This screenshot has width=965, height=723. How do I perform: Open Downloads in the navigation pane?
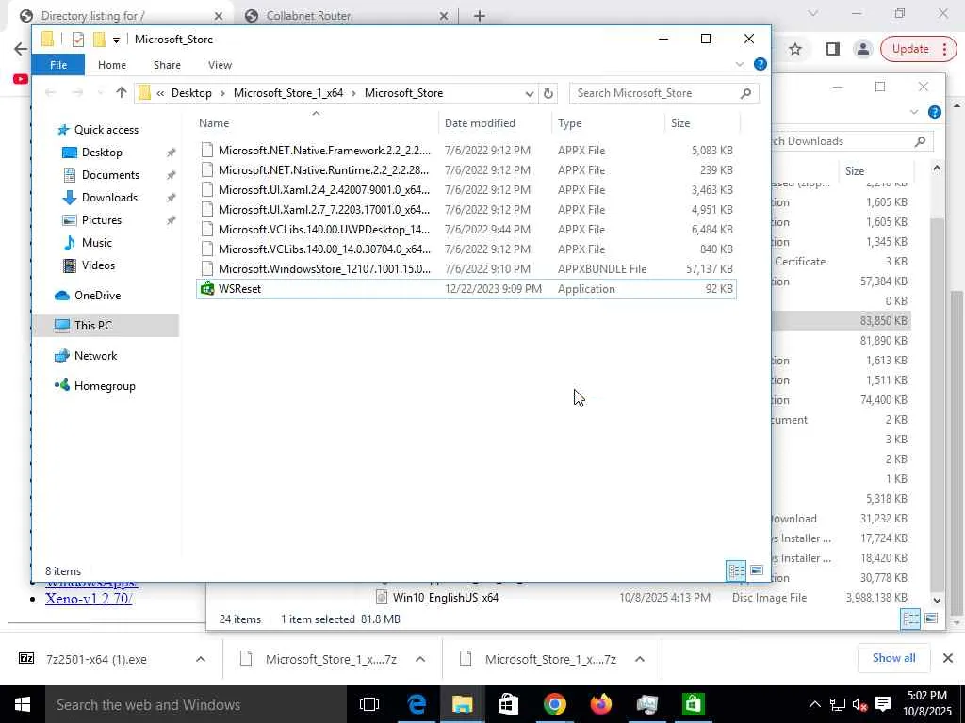109,198
